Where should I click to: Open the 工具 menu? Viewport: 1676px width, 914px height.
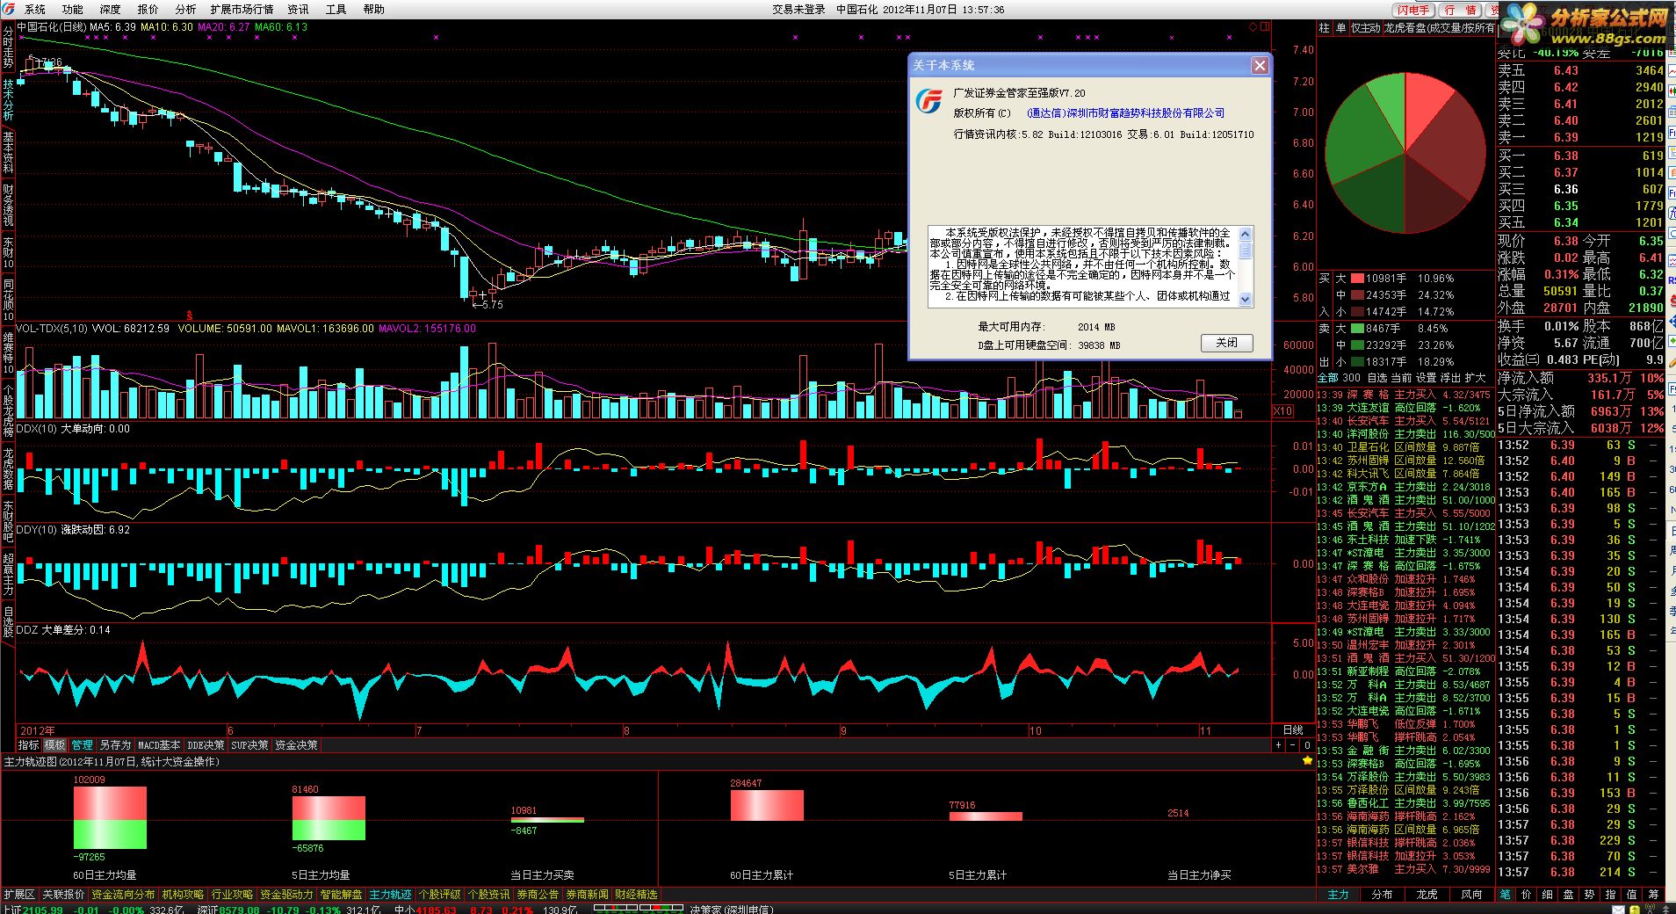pos(336,10)
